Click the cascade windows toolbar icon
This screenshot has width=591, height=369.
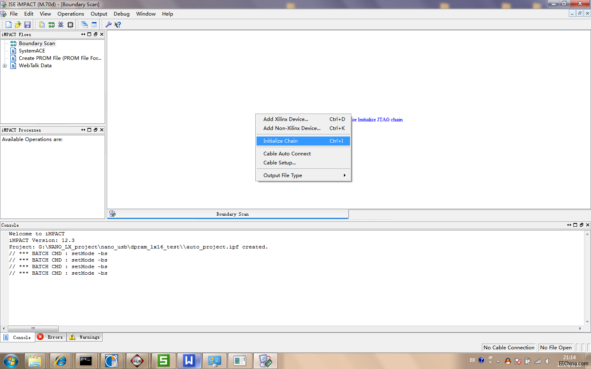85,25
